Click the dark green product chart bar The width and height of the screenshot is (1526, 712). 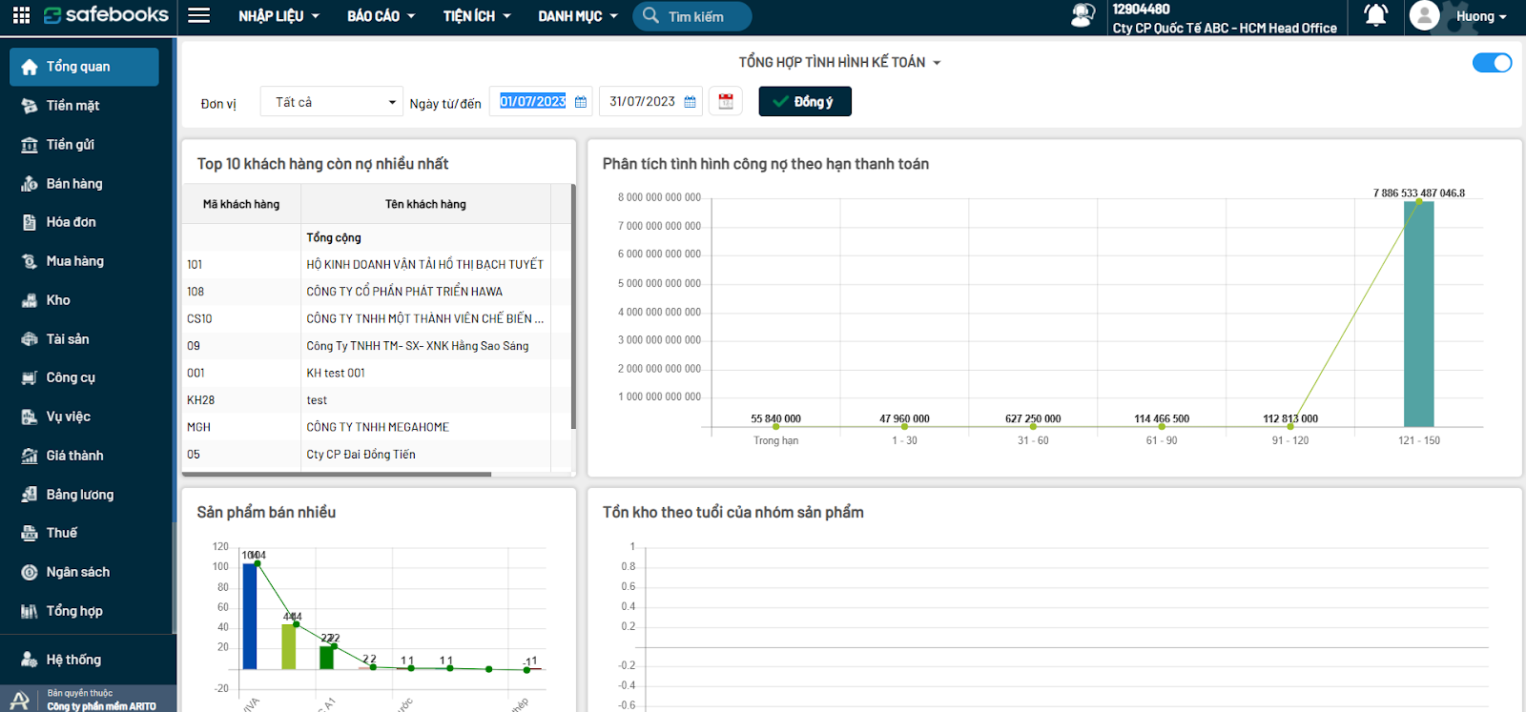326,658
